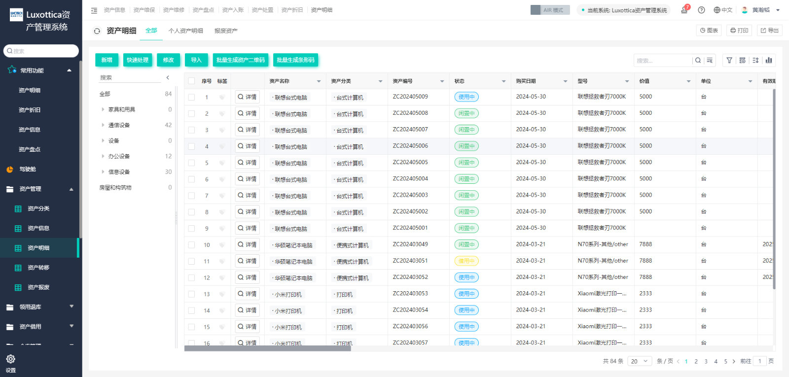789x377 pixels.
Task: Click the 资产信息 grid icon in sidebar
Action: (18, 229)
